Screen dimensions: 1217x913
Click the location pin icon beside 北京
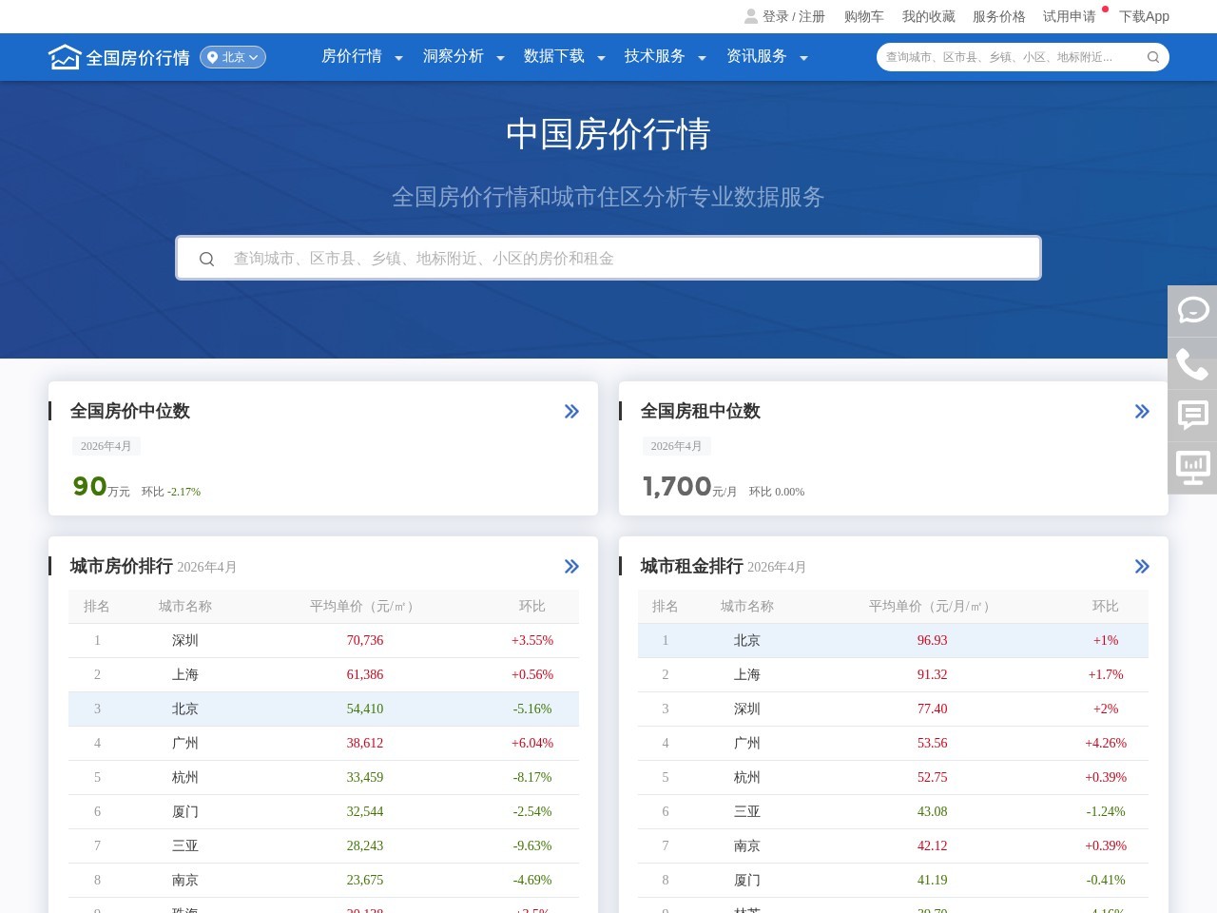point(212,57)
